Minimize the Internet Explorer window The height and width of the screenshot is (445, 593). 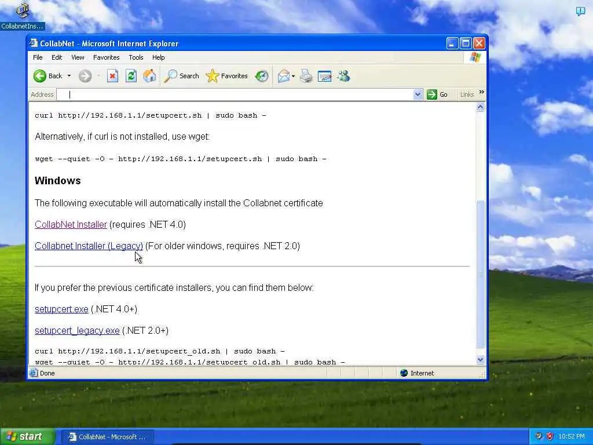point(452,43)
